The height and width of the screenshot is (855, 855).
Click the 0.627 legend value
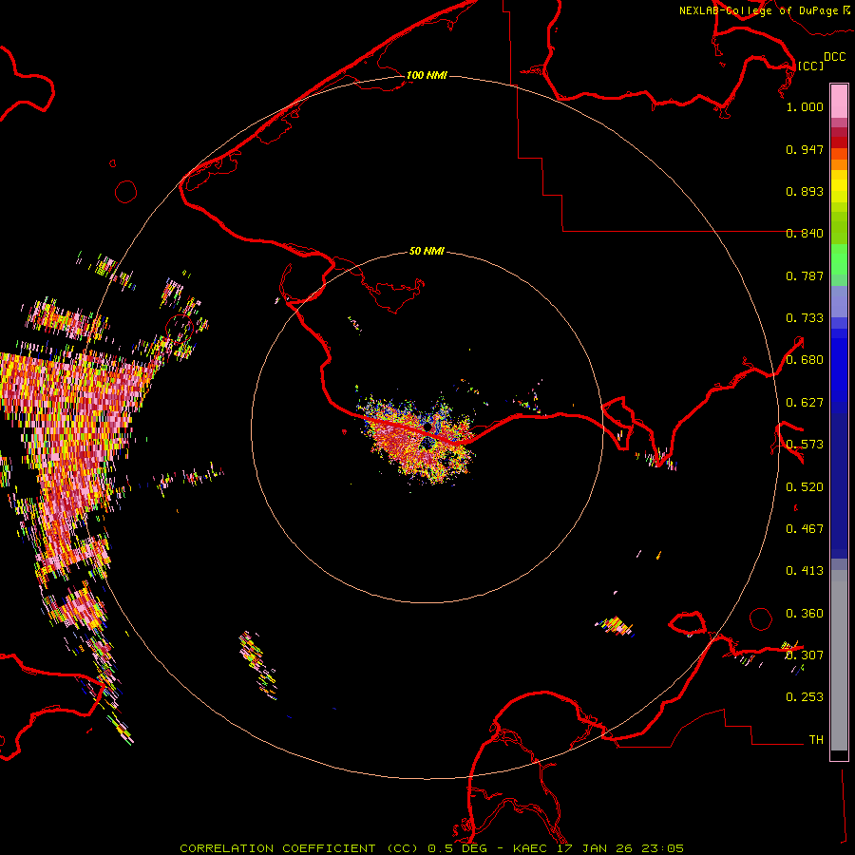coord(805,403)
